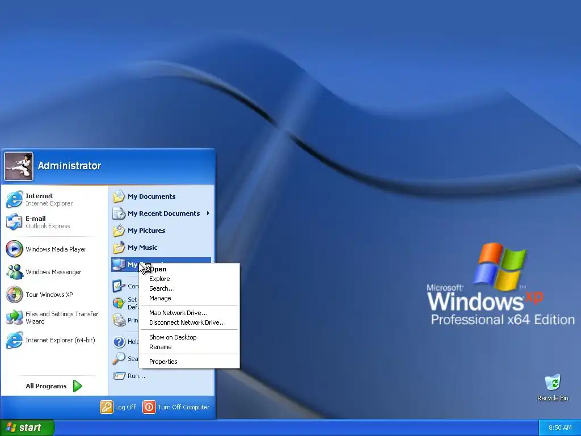Screen dimensions: 581x436
Task: Click the Recycle Bin label text
Action: (553, 398)
